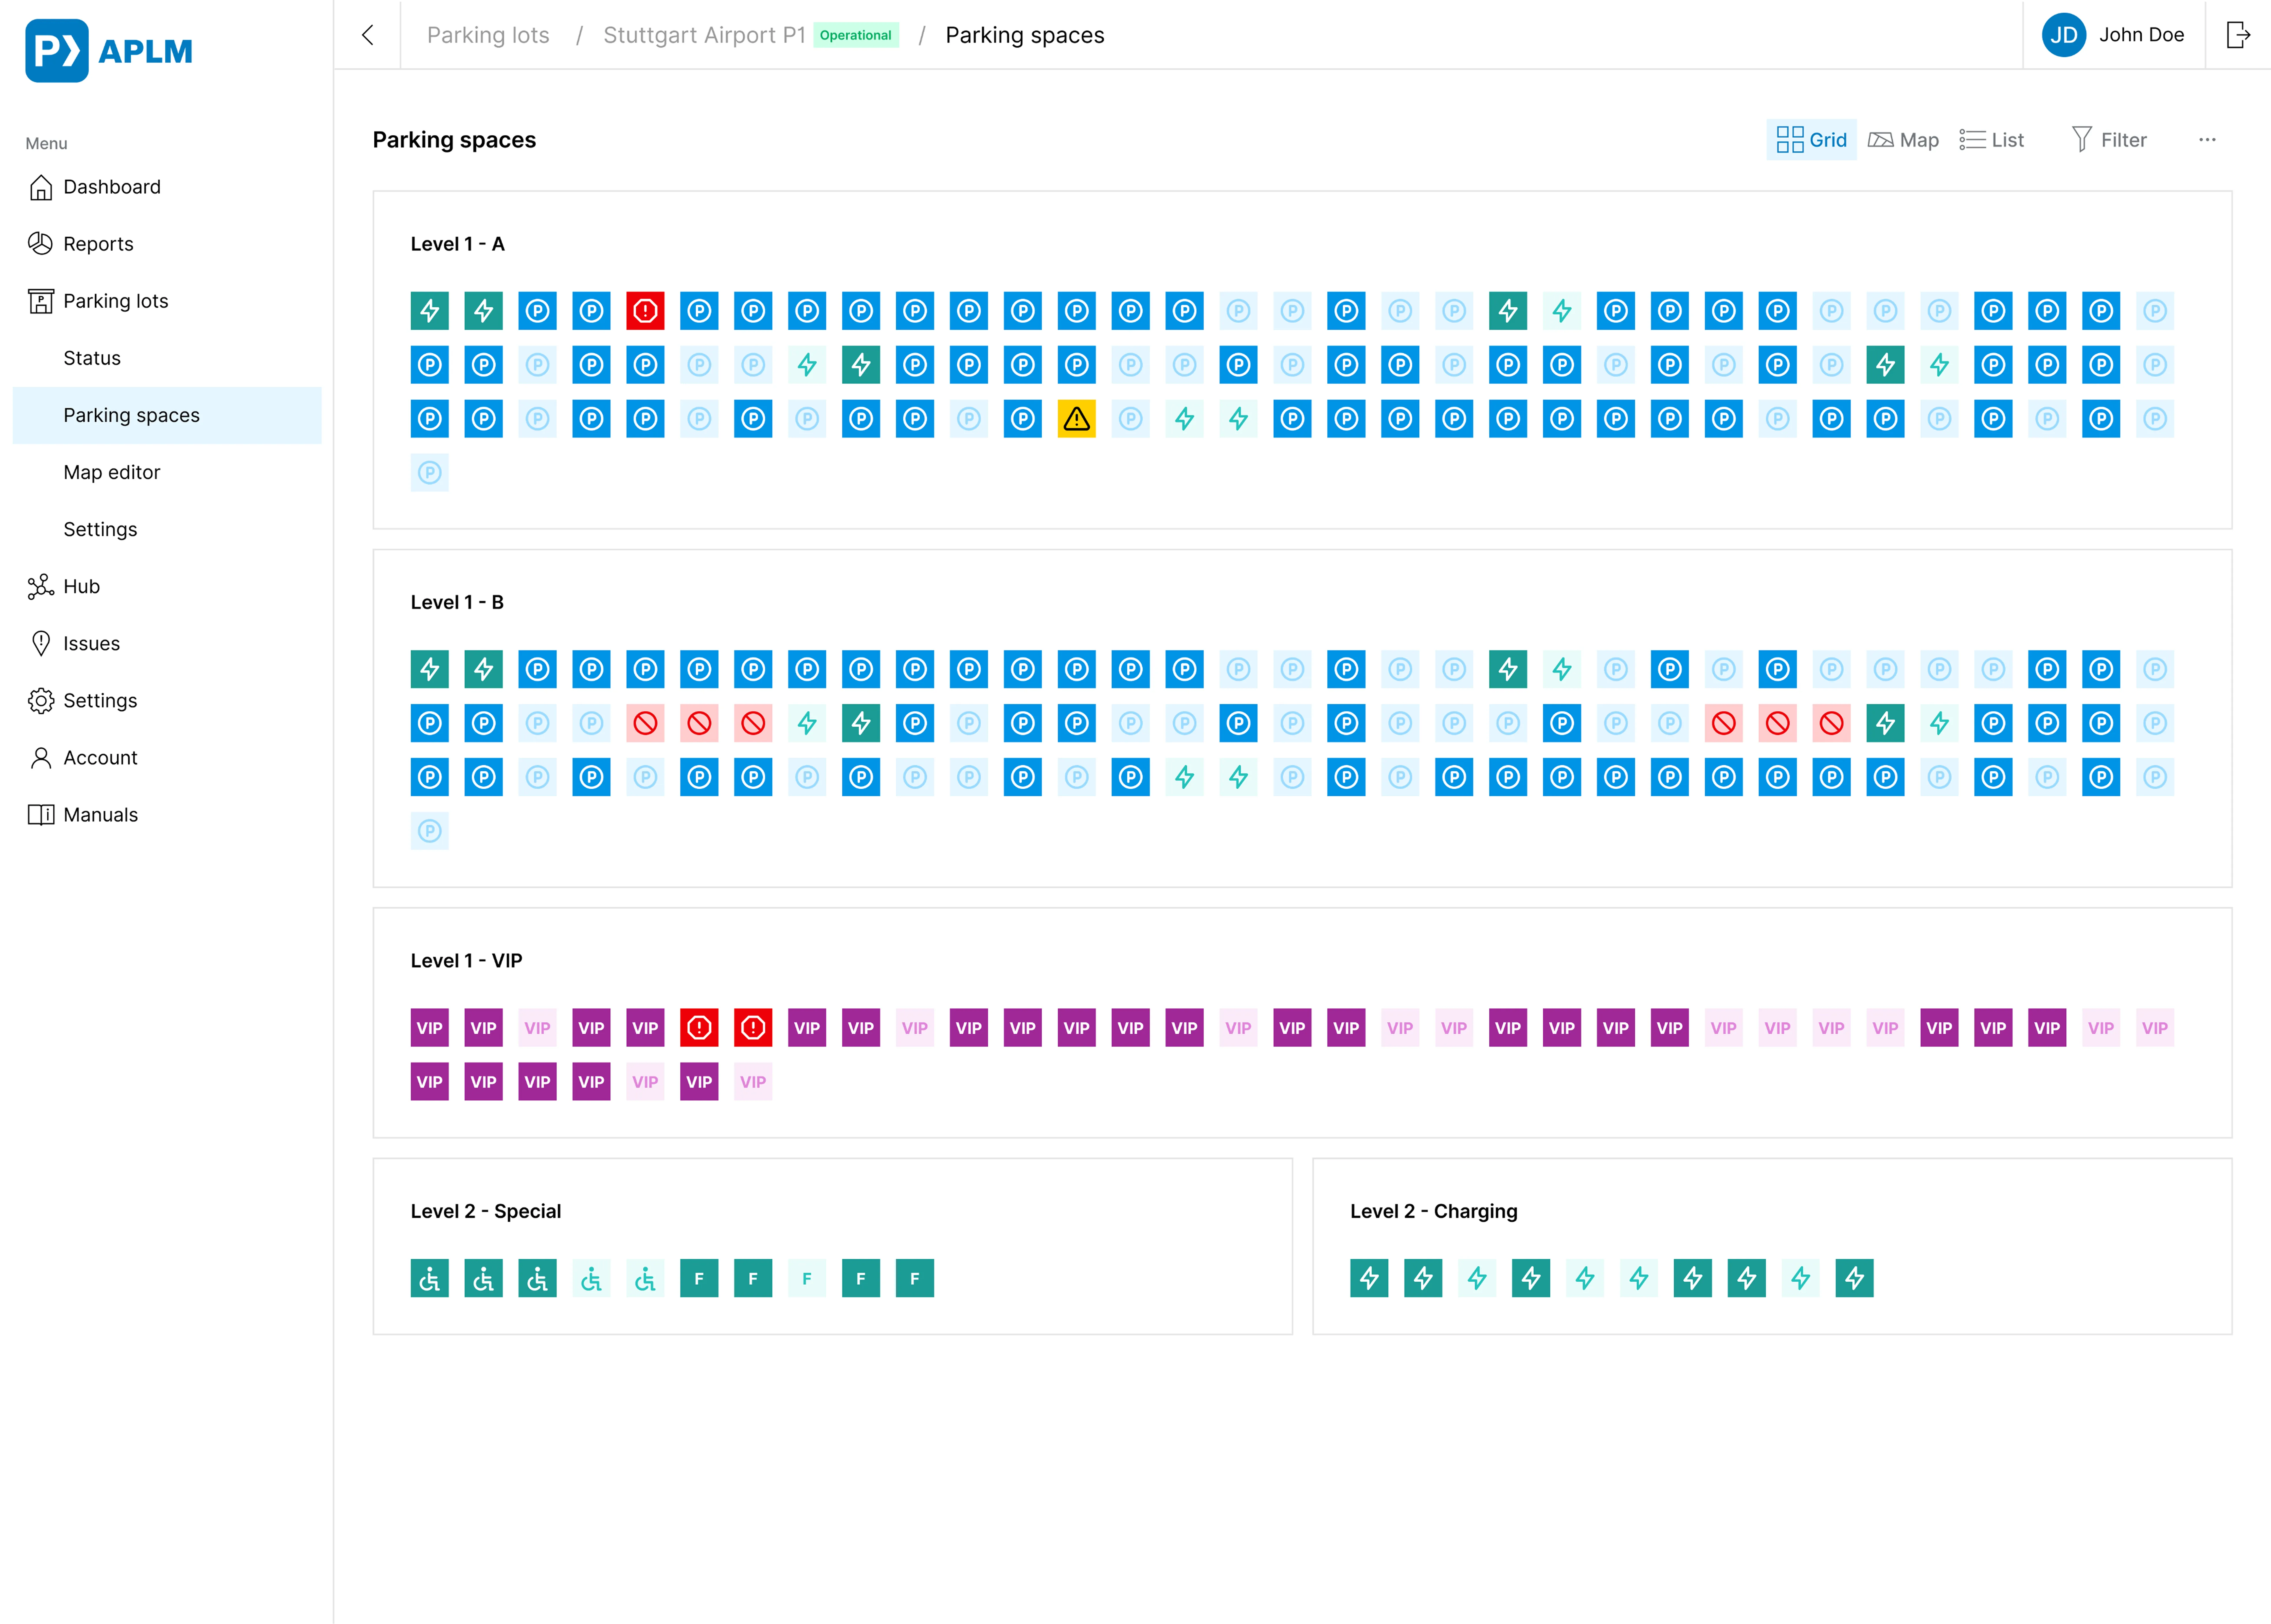The height and width of the screenshot is (1624, 2271).
Task: Click the back arrow in the breadcrumb bar
Action: (x=368, y=35)
